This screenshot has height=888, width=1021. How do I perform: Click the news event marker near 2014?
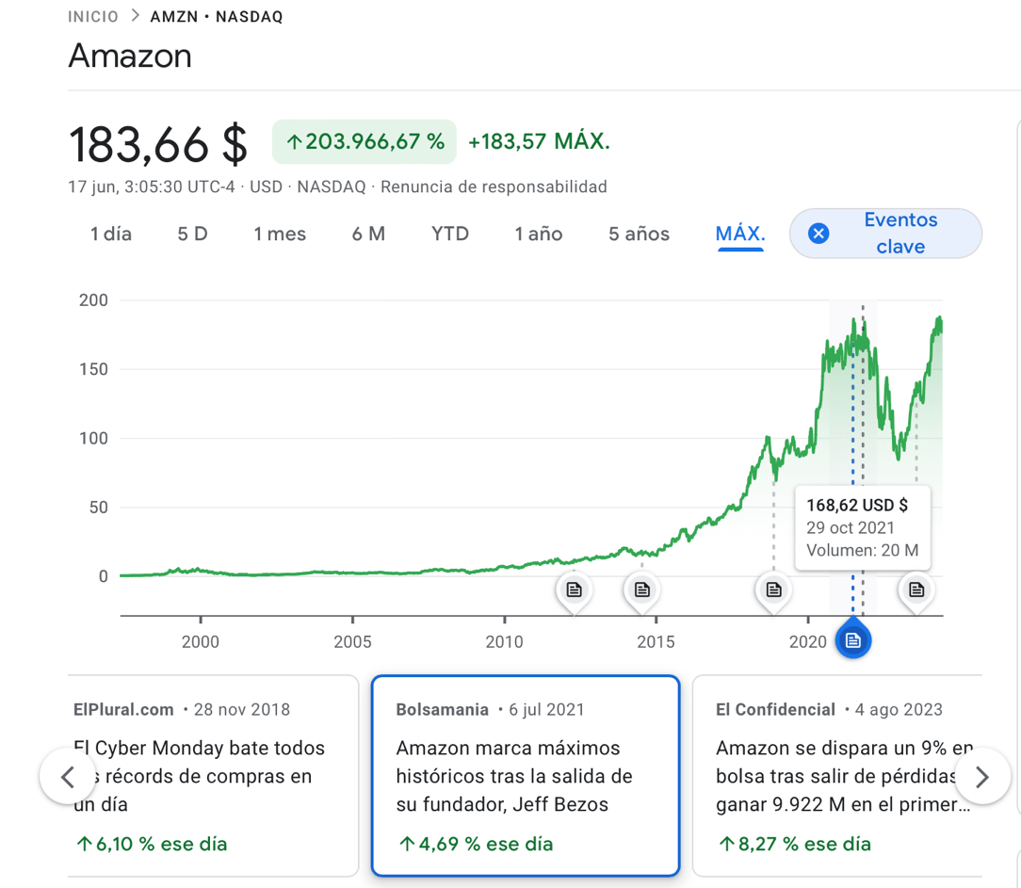[x=642, y=590]
